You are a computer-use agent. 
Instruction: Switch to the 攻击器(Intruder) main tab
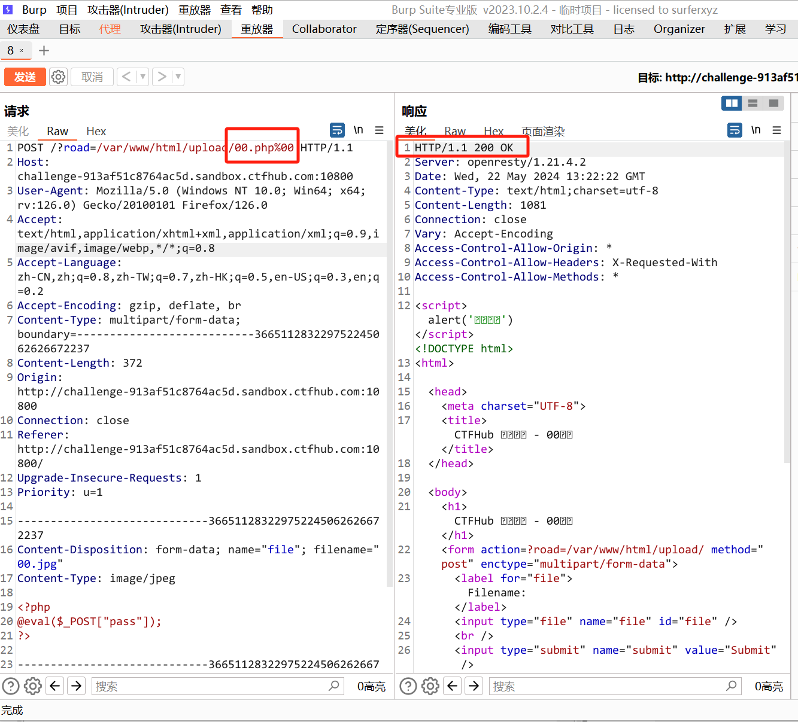pyautogui.click(x=181, y=29)
